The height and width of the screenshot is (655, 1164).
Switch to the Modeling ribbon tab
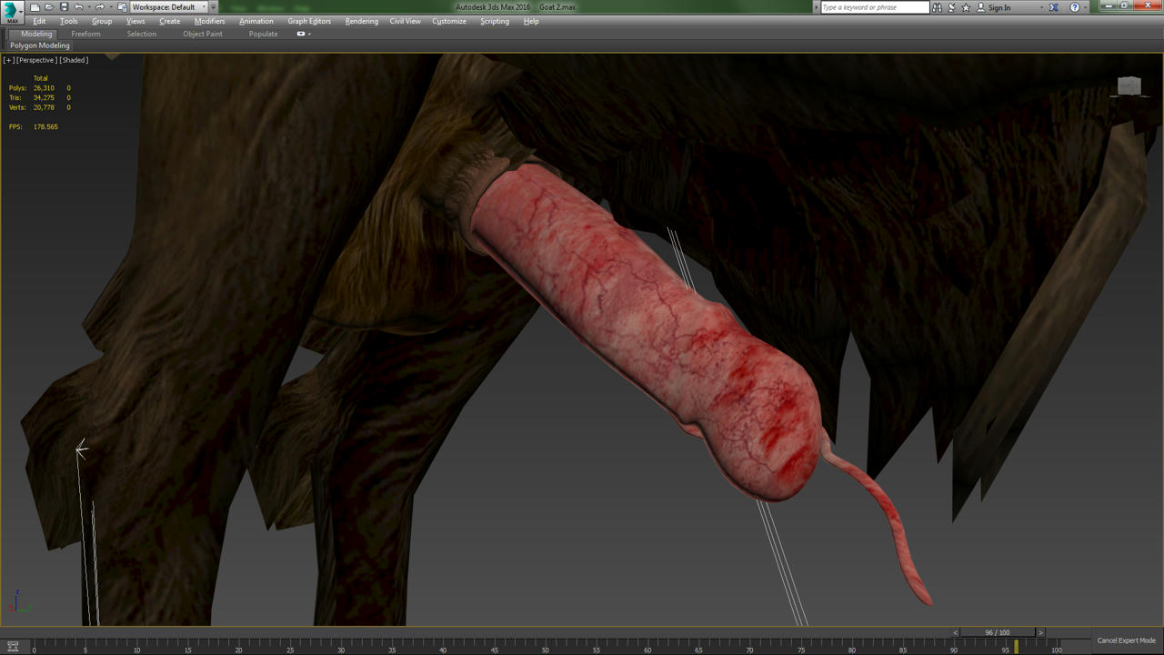point(36,34)
